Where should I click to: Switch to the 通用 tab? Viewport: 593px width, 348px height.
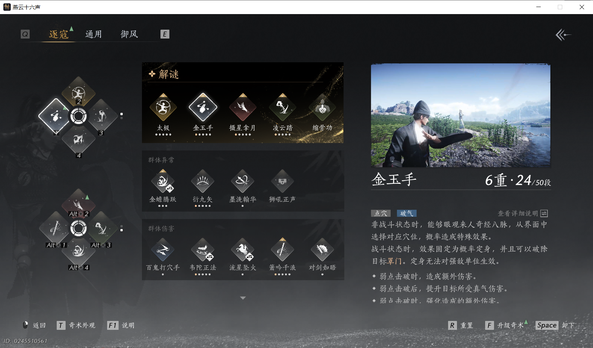(93, 34)
